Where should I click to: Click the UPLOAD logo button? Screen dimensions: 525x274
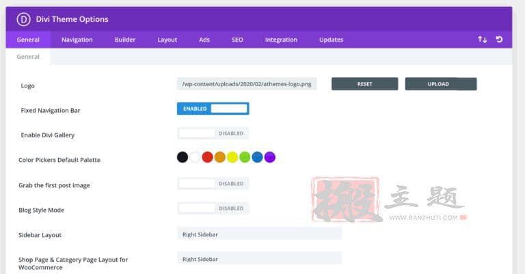point(441,84)
